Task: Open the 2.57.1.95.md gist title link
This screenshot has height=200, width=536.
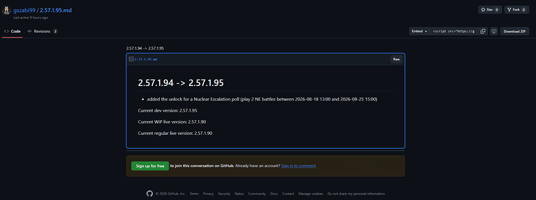Action: click(x=56, y=10)
